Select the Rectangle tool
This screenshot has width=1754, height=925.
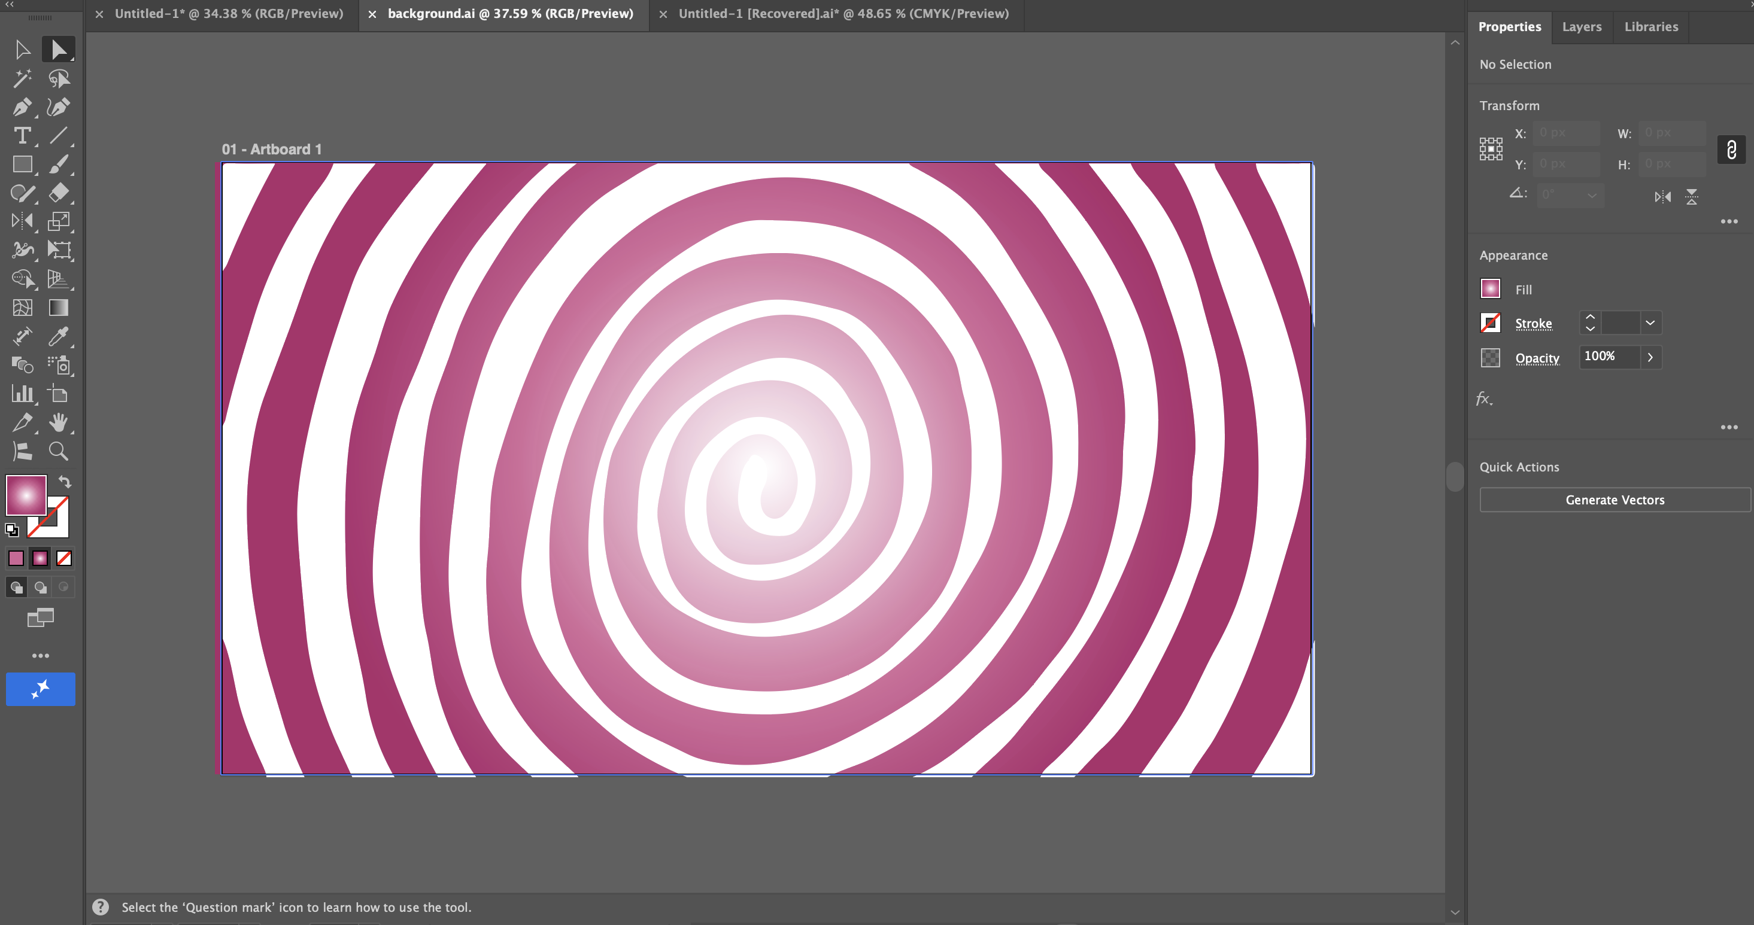(22, 165)
